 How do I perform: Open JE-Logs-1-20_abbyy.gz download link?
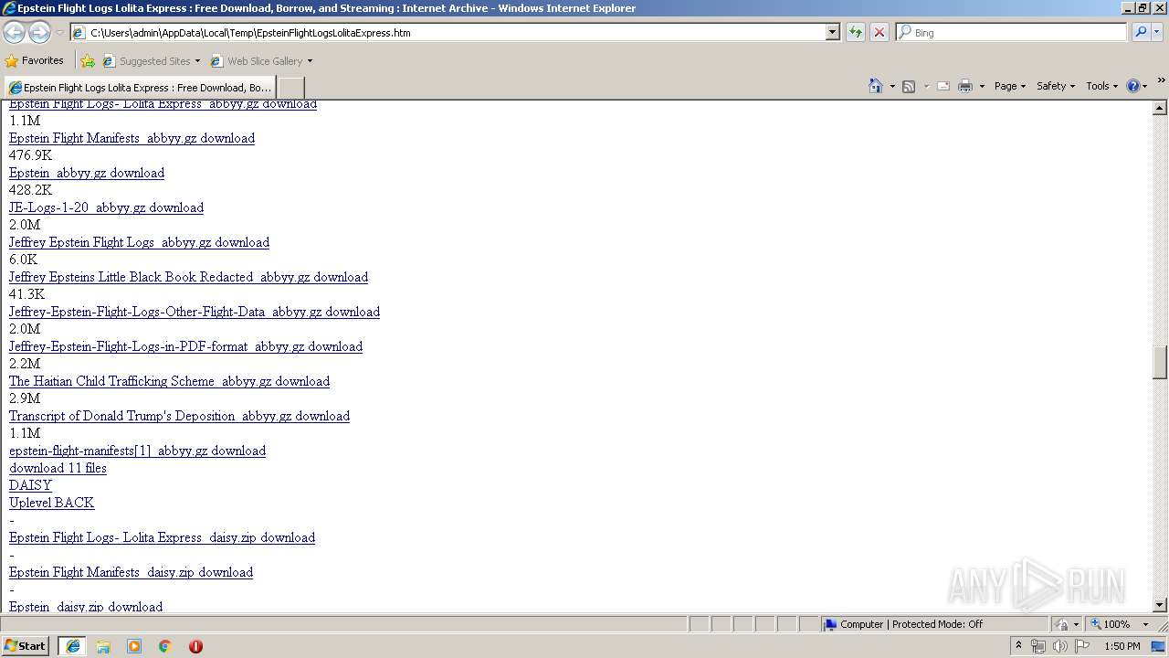click(x=106, y=207)
